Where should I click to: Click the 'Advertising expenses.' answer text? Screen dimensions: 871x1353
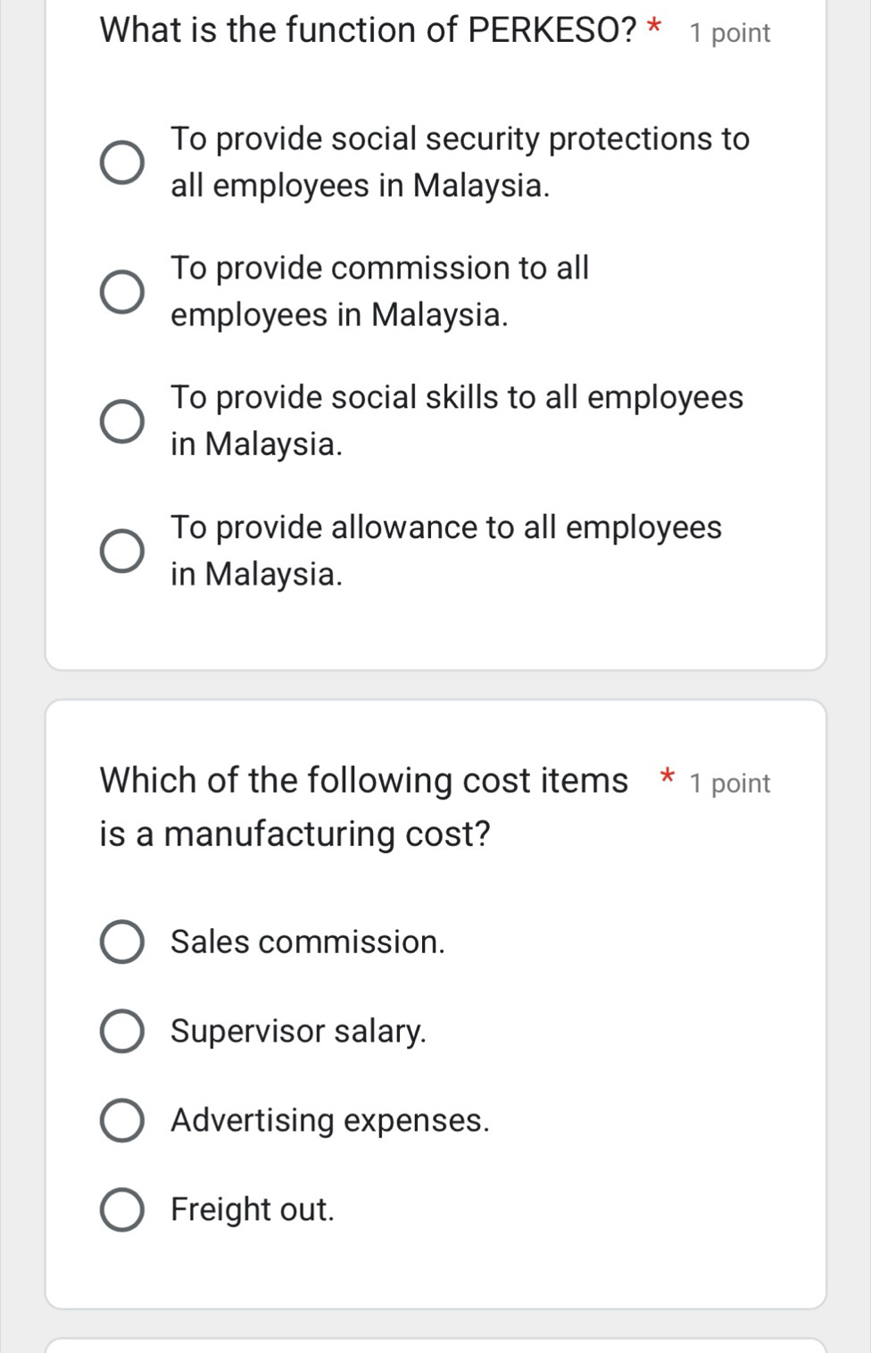pyautogui.click(x=330, y=1121)
